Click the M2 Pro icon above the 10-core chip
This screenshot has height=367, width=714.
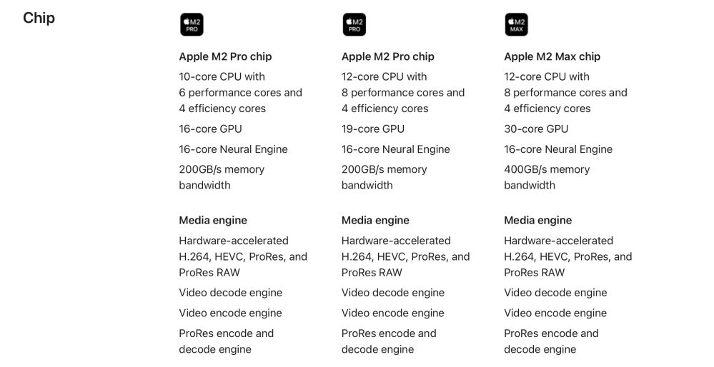191,25
